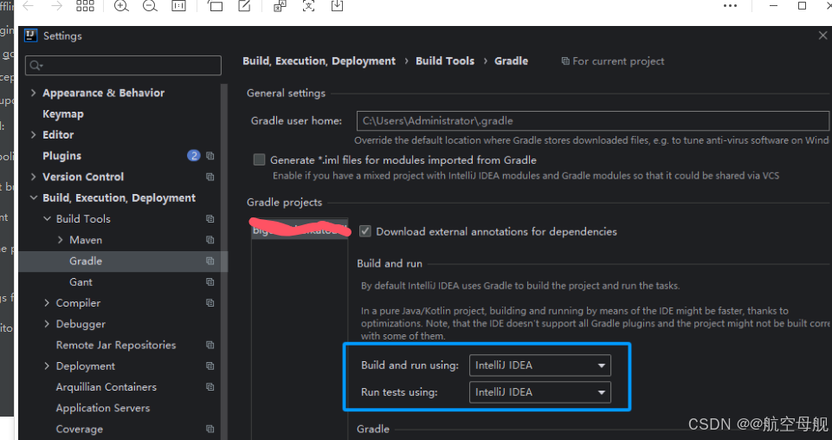The height and width of the screenshot is (440, 832).
Task: Click the project-level icon beside Compiler
Action: click(x=210, y=302)
